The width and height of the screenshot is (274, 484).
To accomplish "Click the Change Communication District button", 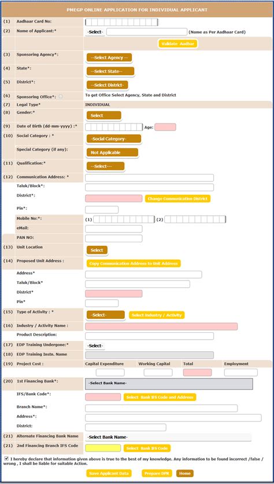I will (178, 199).
